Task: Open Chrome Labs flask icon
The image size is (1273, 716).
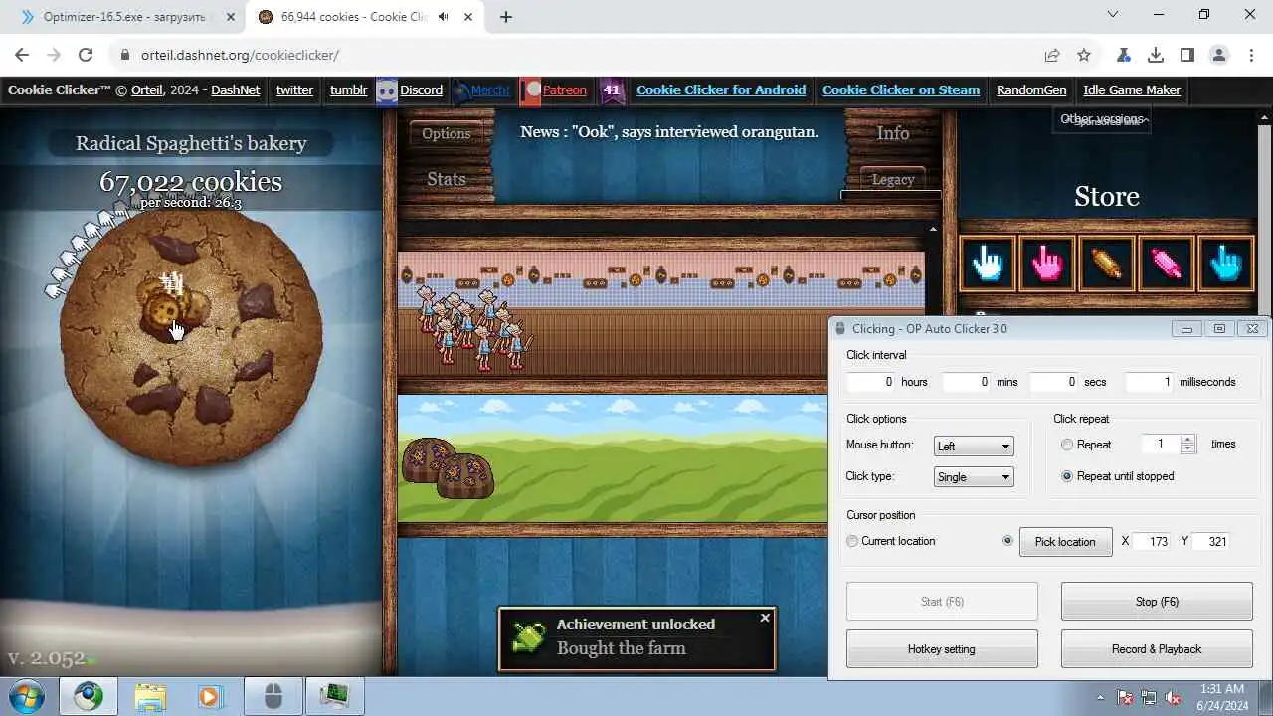Action: 1123,55
